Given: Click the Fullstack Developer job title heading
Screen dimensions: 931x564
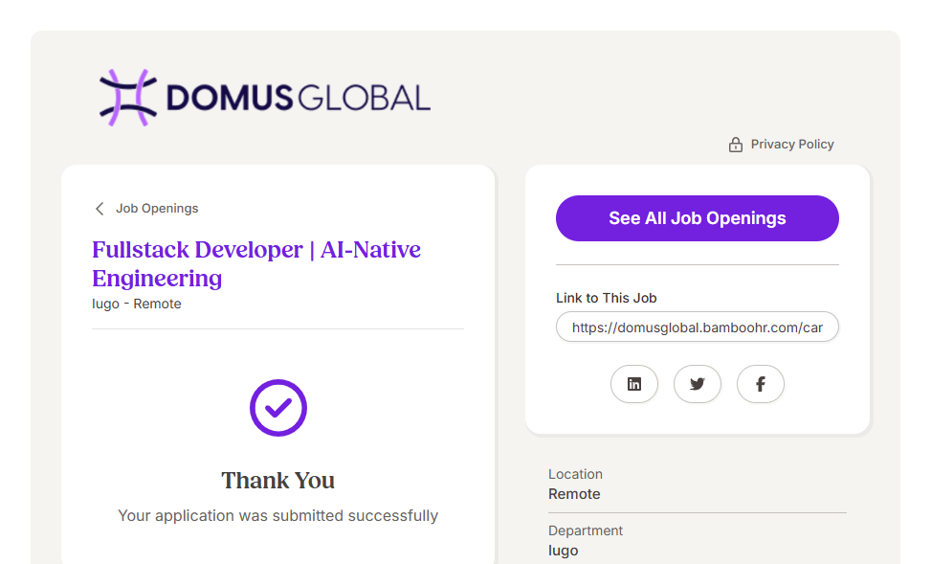Looking at the screenshot, I should [256, 264].
